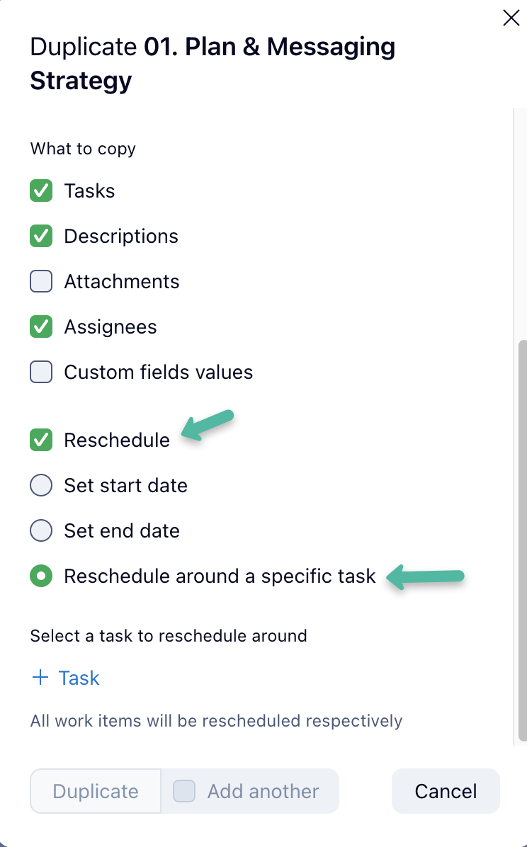
Task: Select Reschedule around a specific task radio
Action: (x=41, y=576)
